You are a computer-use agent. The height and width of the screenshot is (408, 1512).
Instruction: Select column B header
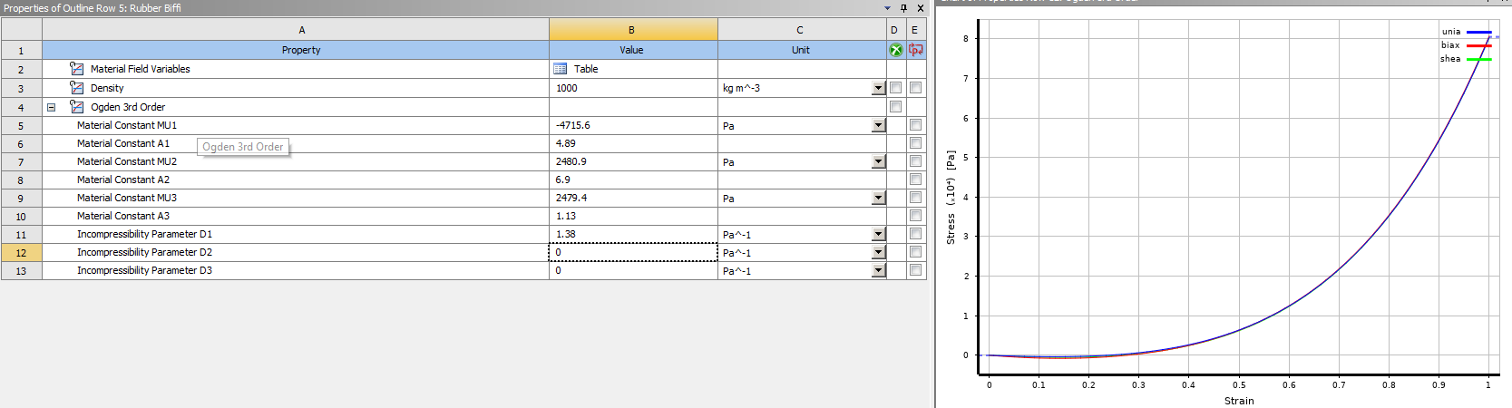tap(632, 30)
